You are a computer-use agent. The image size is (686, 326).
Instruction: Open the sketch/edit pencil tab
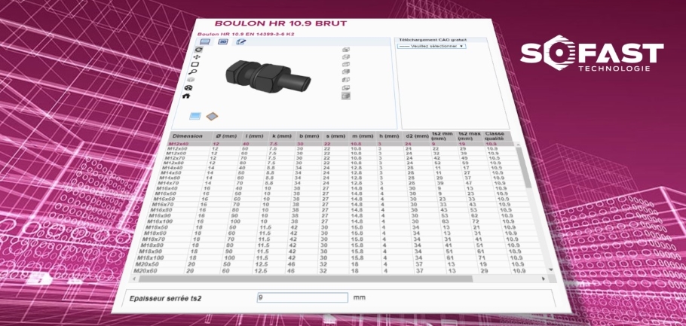pyautogui.click(x=241, y=42)
